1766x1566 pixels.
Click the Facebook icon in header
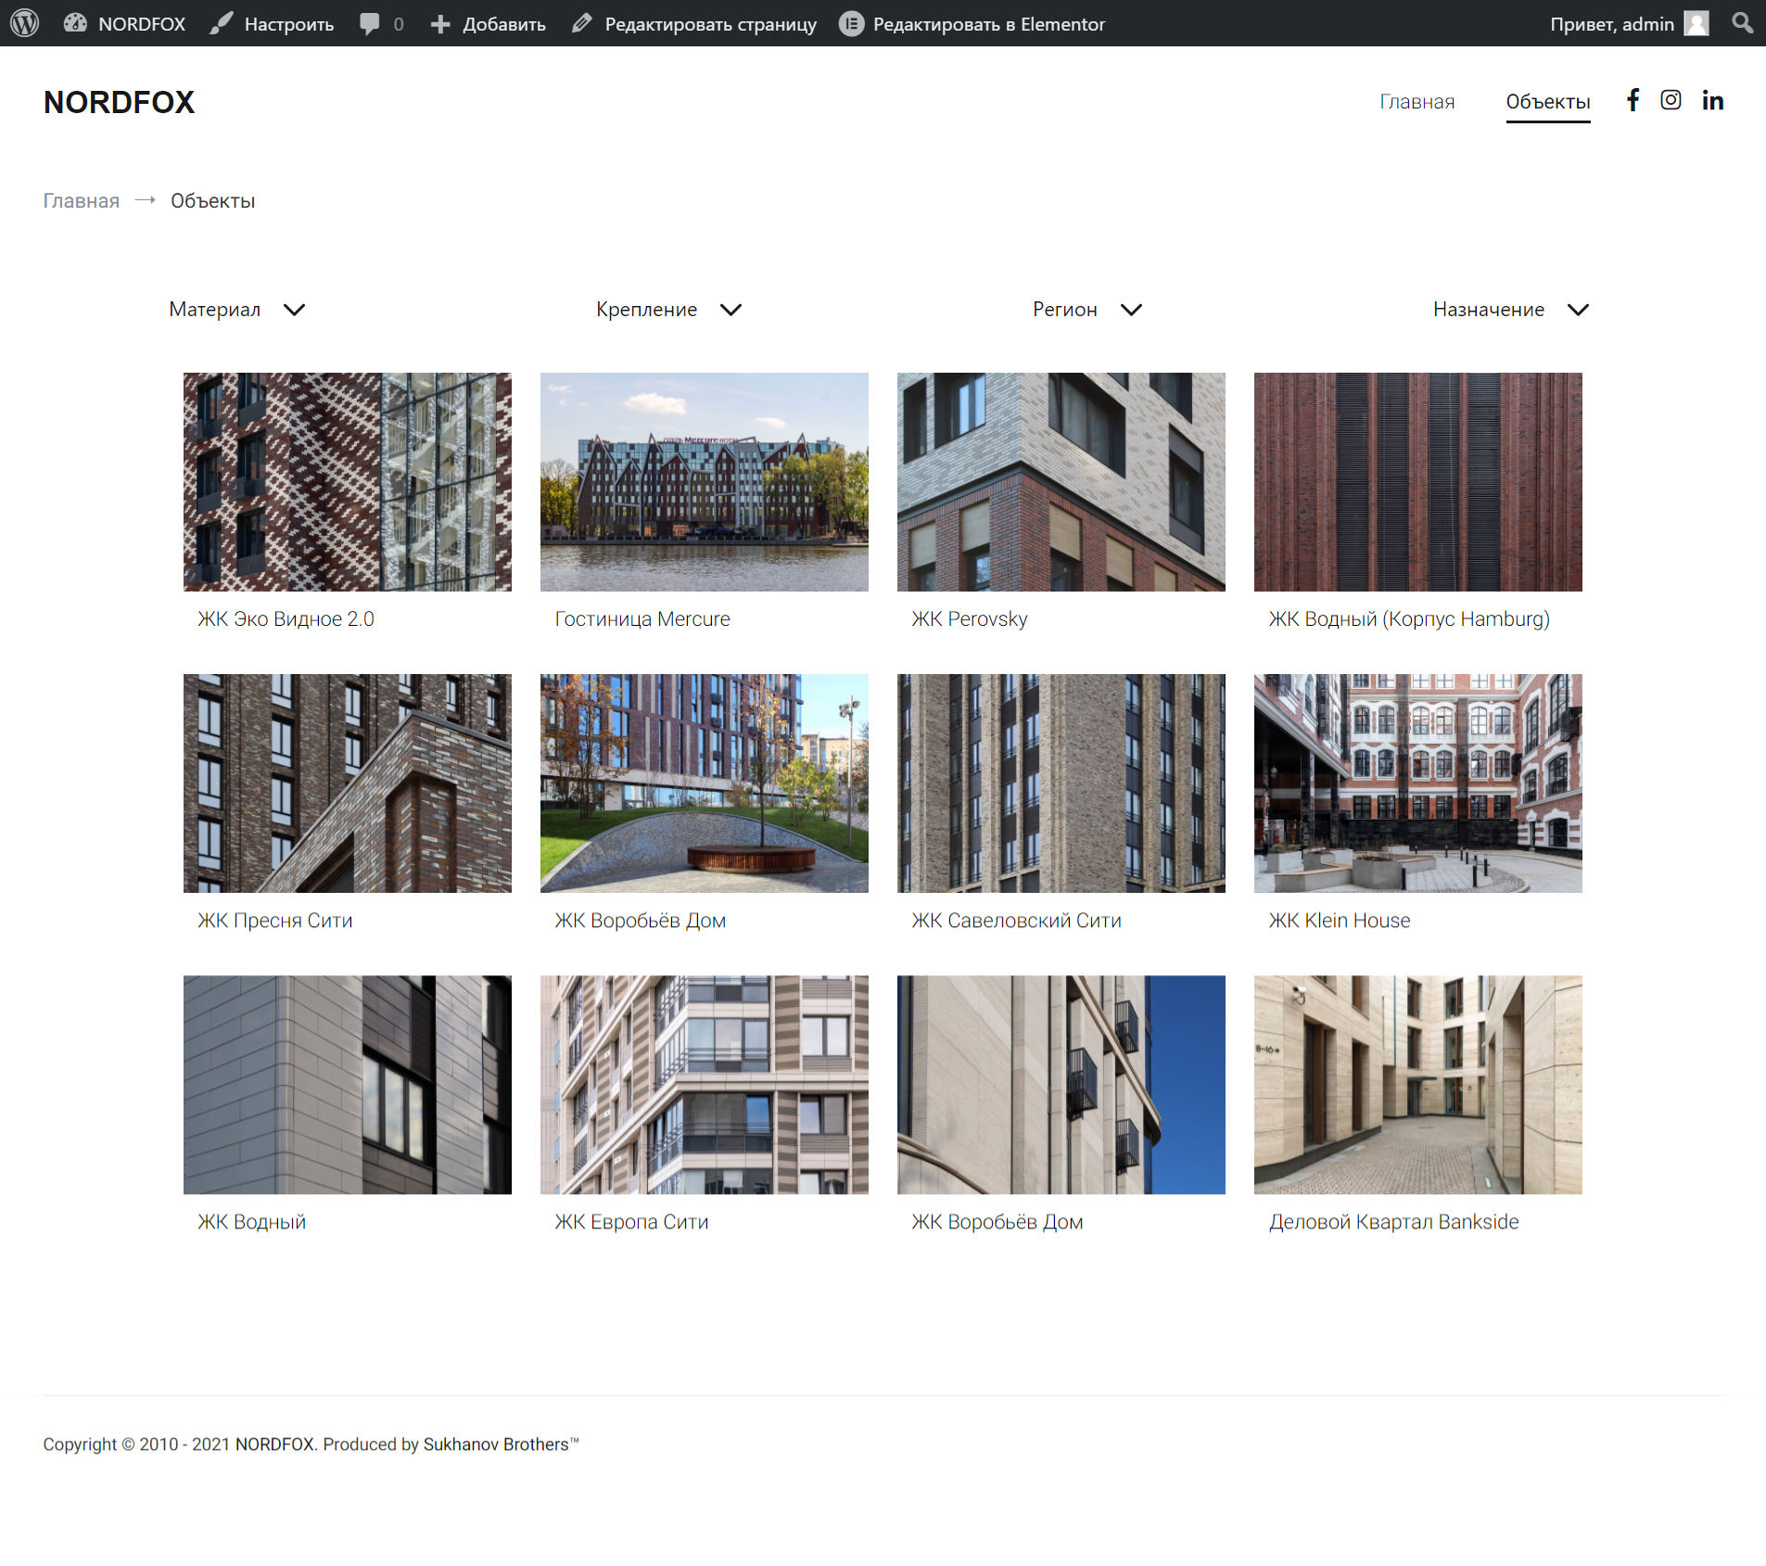[1633, 100]
